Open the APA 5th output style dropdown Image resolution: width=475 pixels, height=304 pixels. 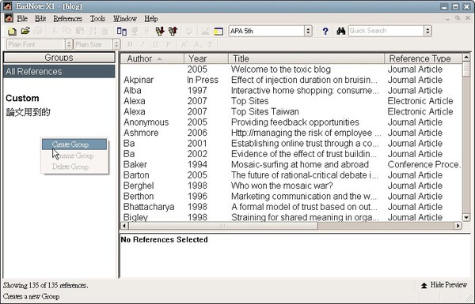[308, 31]
